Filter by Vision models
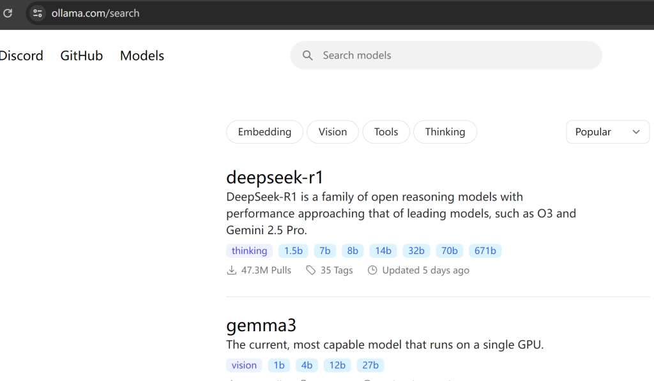 (332, 131)
